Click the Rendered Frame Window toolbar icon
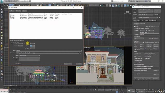Screen dimensions: 165x93 [128, 5]
